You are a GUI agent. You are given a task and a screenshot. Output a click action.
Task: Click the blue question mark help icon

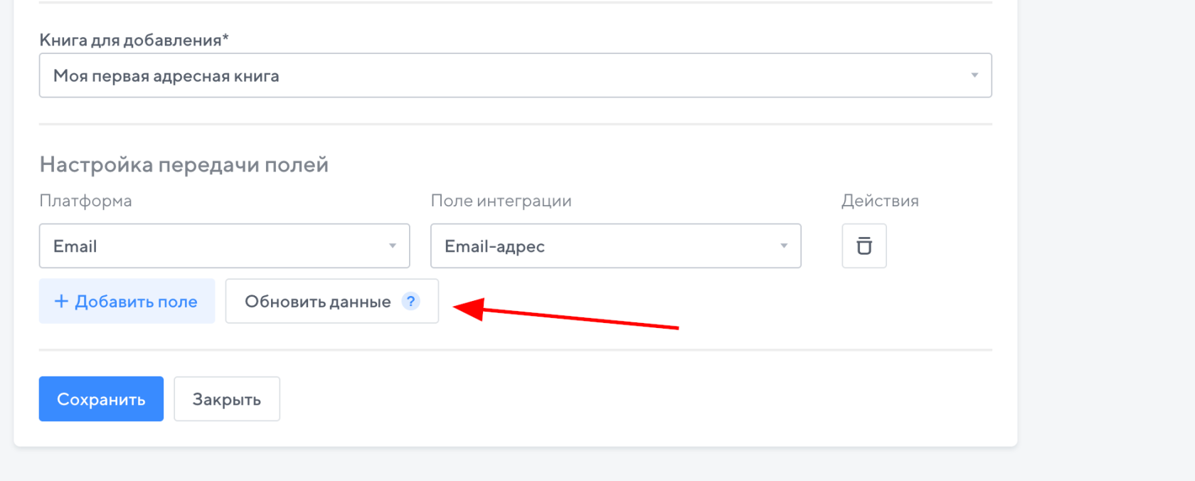click(x=410, y=301)
